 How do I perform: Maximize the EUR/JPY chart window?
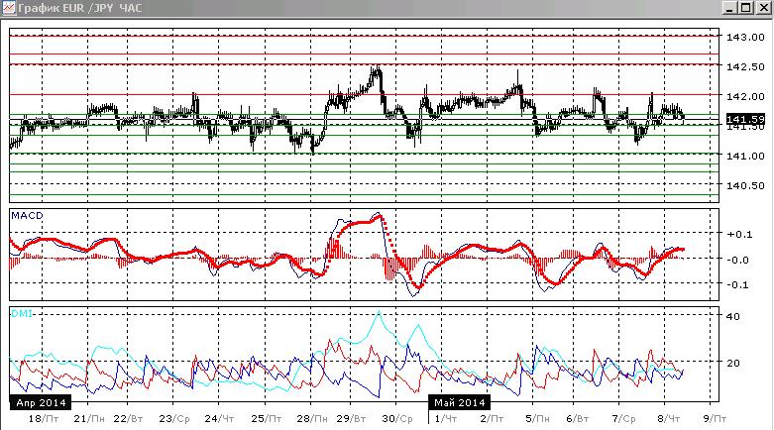tap(746, 8)
